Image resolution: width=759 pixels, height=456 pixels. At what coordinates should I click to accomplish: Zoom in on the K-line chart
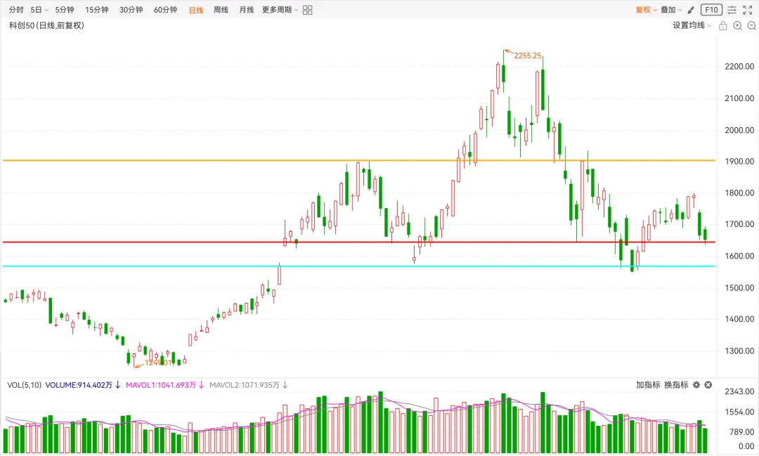pos(737,26)
